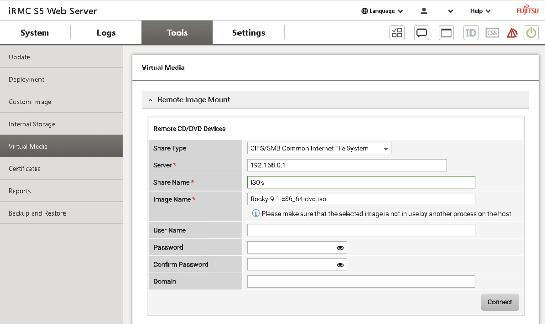This screenshot has height=324, width=545.
Task: Click the globe icon next to Language
Action: (364, 11)
